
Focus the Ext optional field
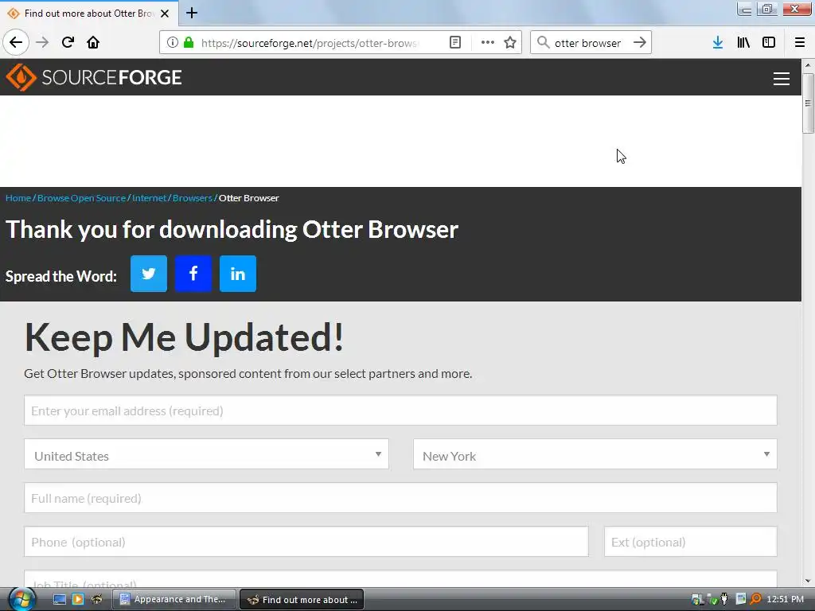tap(691, 541)
